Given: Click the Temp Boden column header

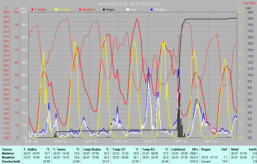Looking at the screenshot, I should (92, 149).
